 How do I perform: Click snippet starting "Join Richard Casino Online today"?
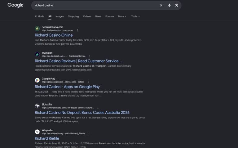pyautogui.click(x=88, y=42)
